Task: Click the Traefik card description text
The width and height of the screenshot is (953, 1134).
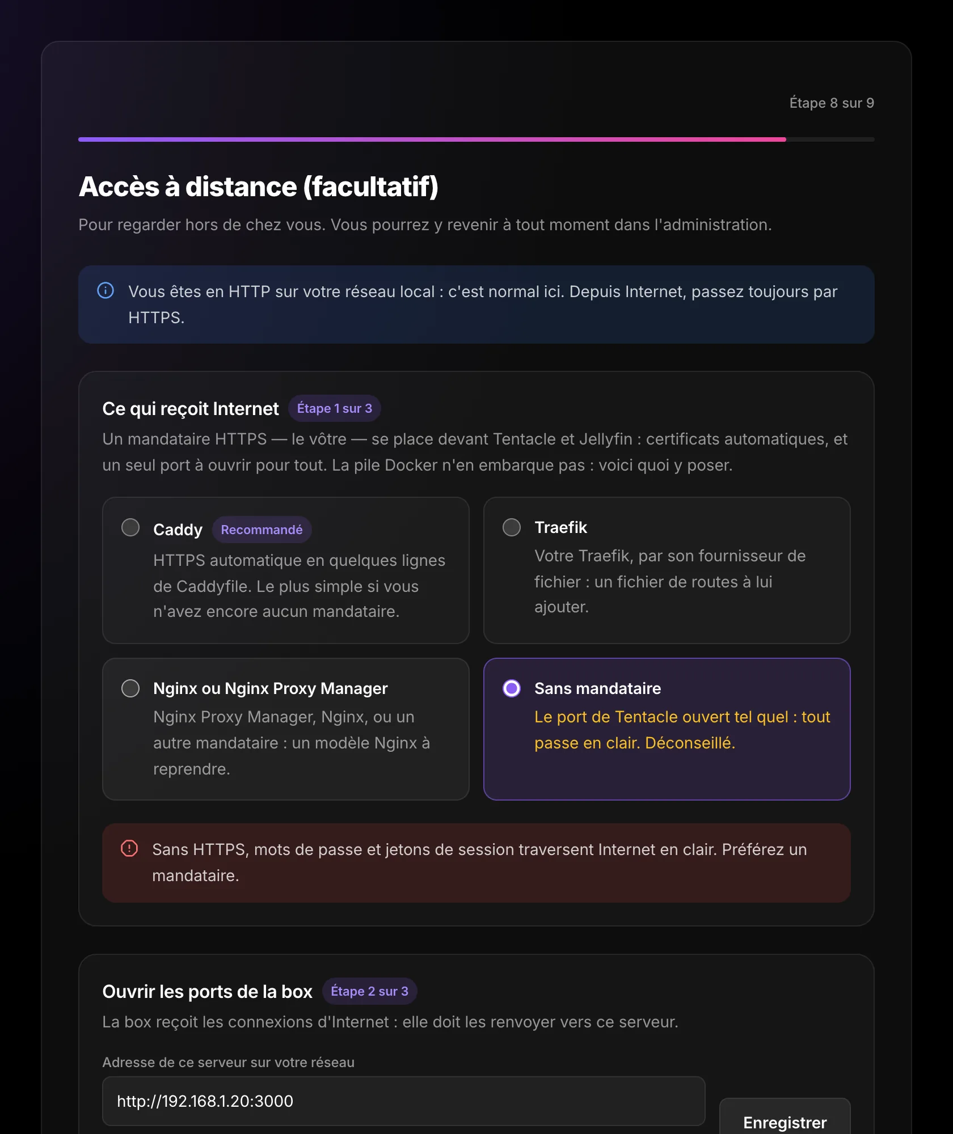Action: pyautogui.click(x=670, y=581)
